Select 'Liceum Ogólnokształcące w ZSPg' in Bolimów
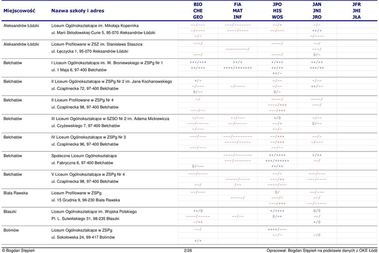Image resolution: width=379 pixels, height=253 pixels. click(x=82, y=230)
